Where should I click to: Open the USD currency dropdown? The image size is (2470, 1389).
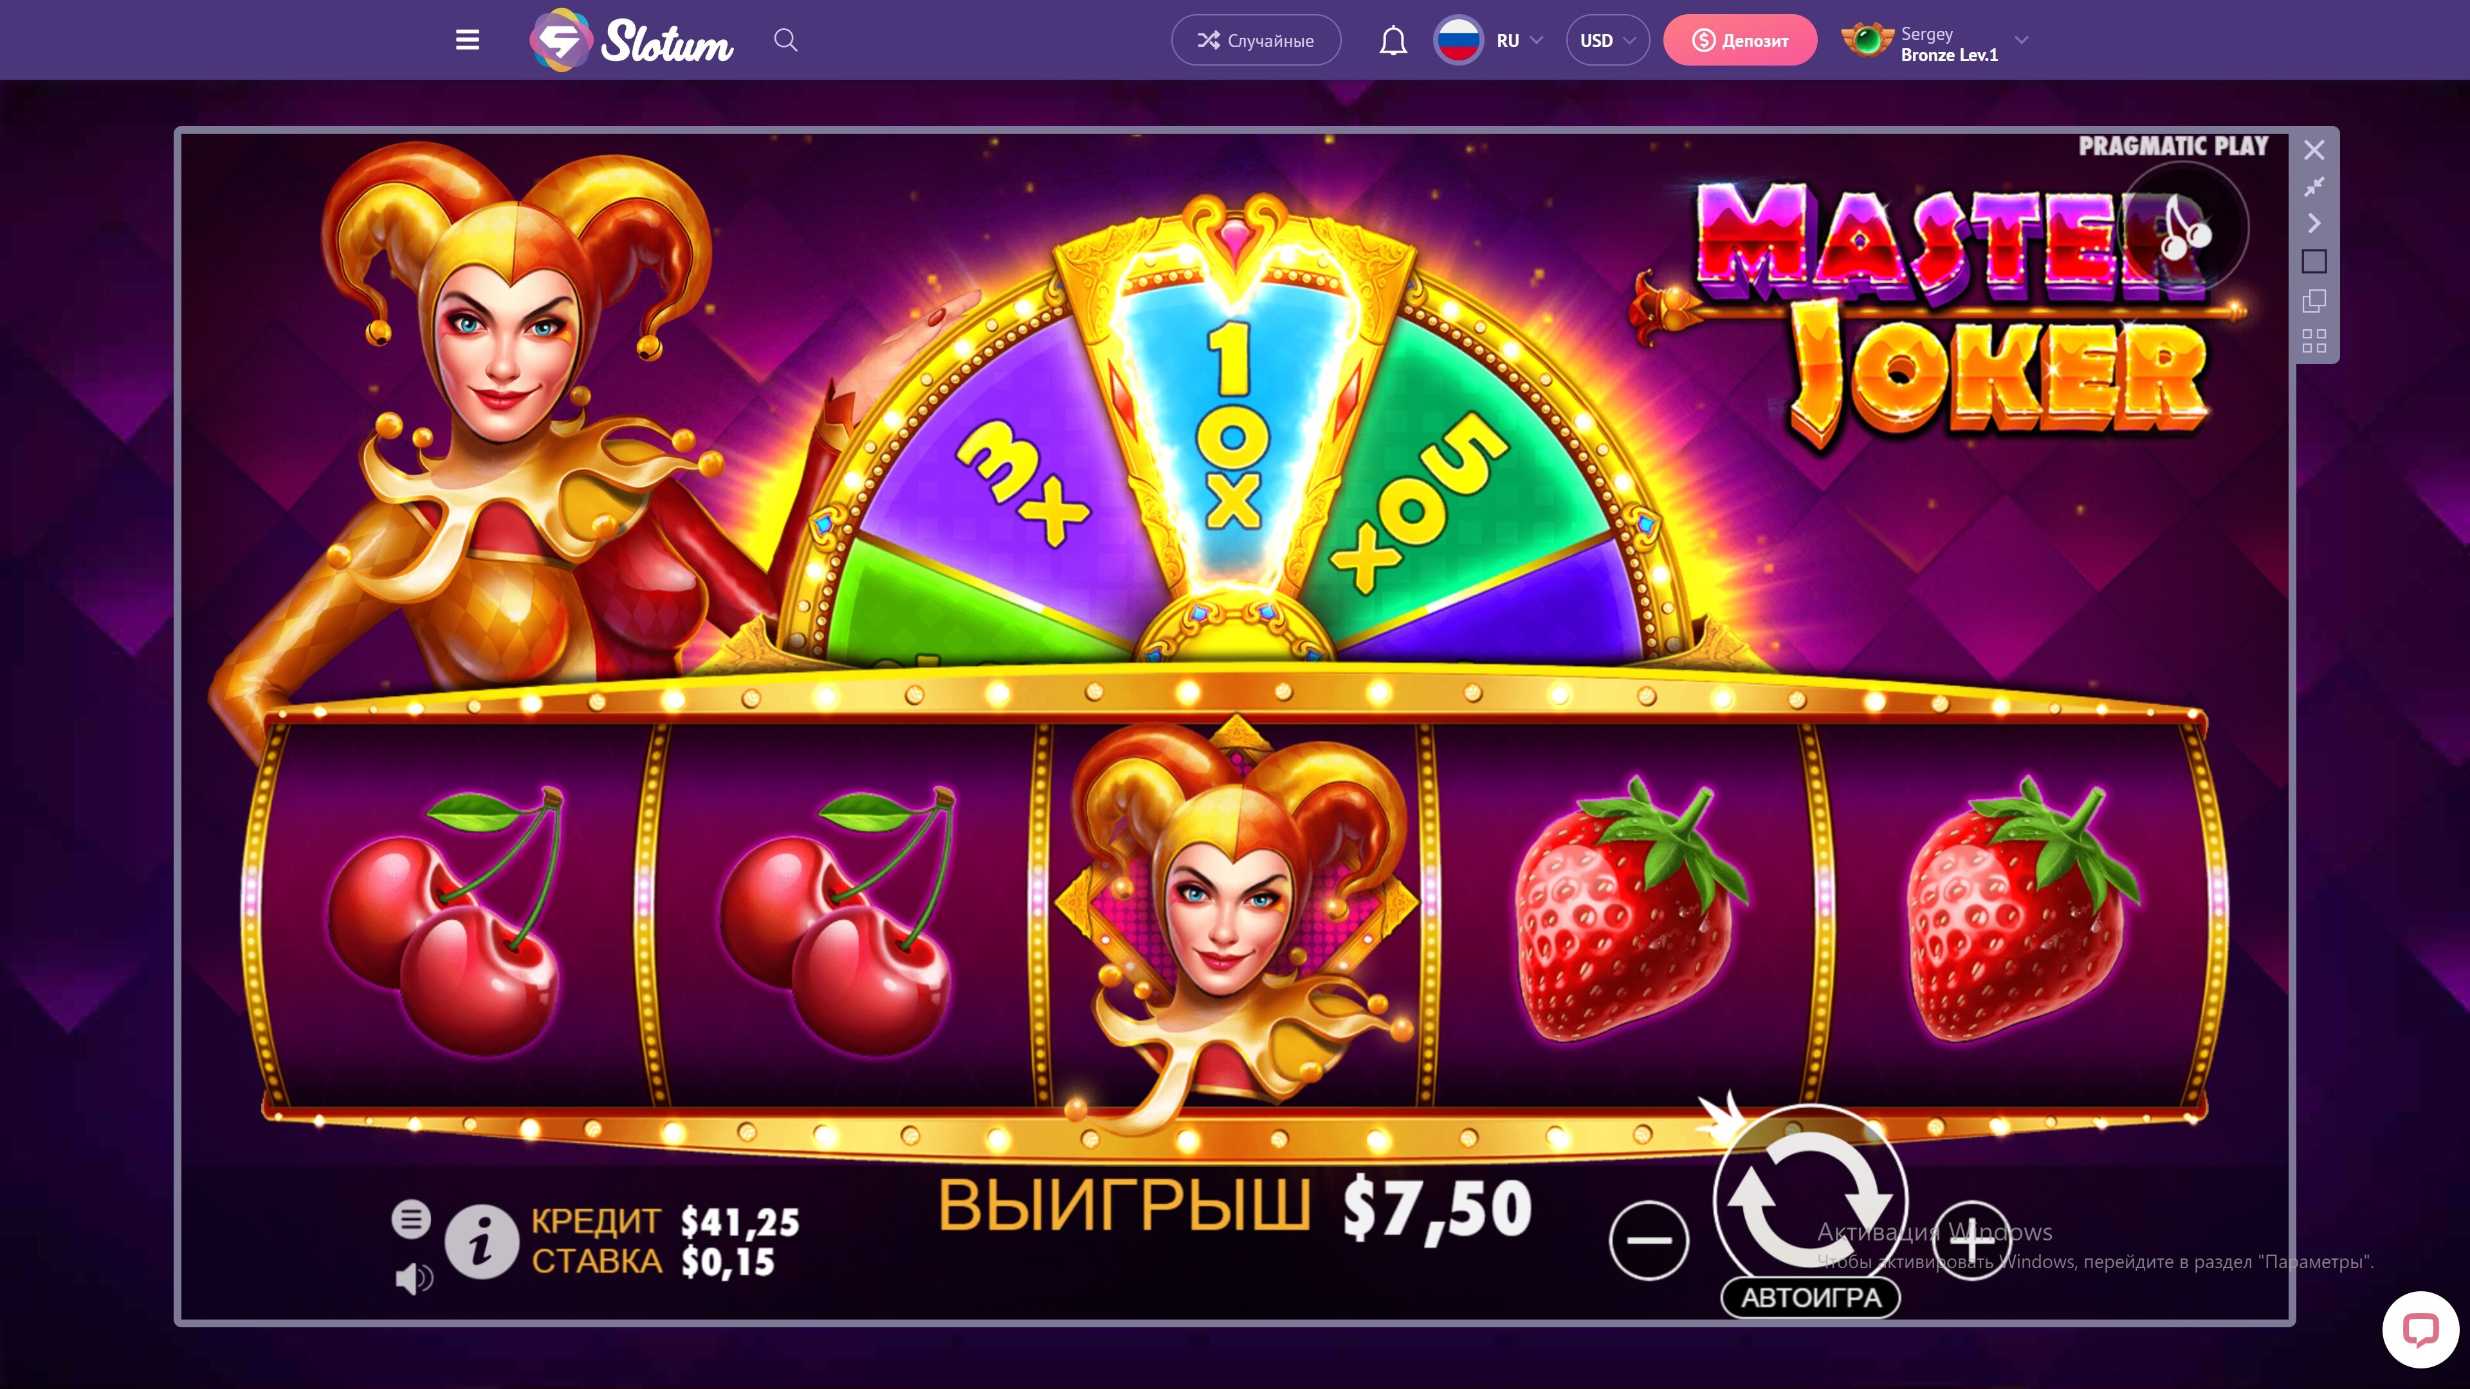[x=1607, y=41]
